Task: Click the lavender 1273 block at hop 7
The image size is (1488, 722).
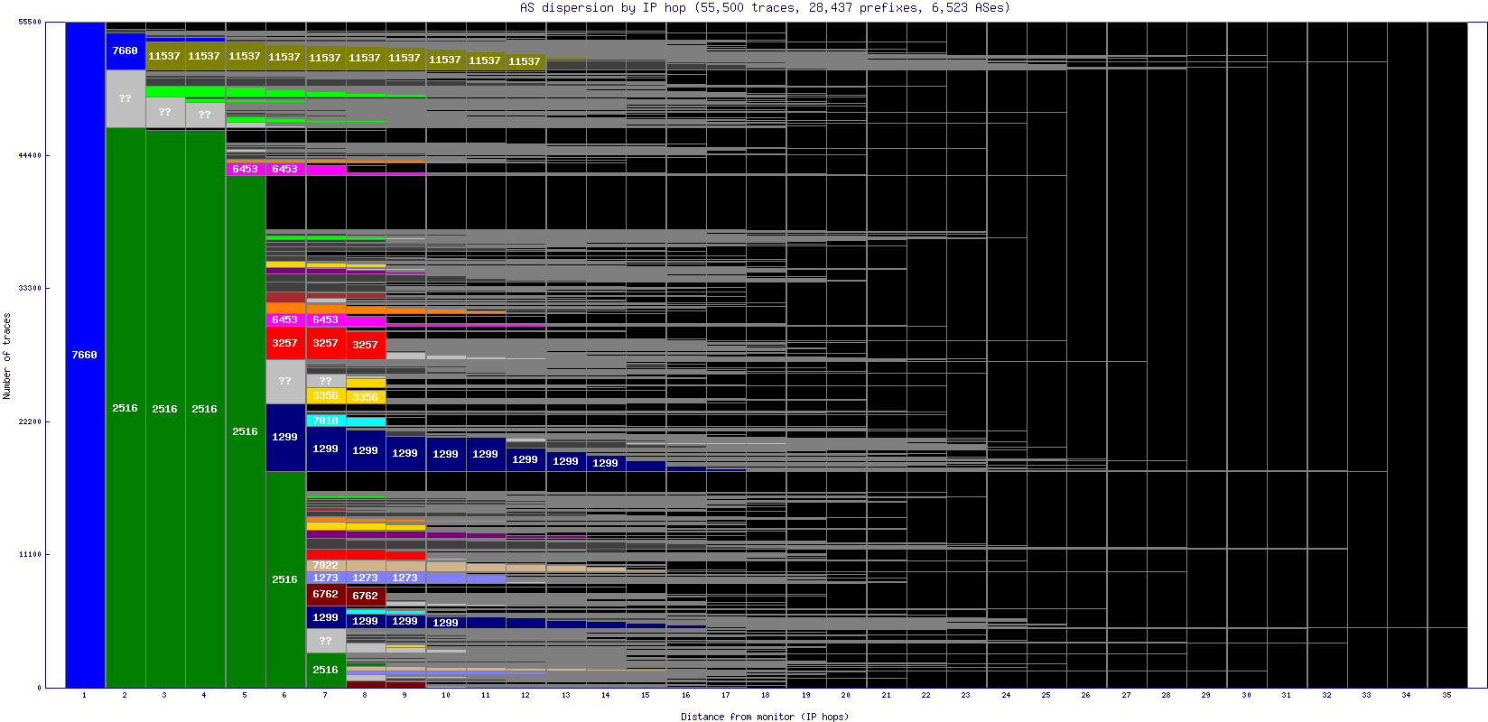Action: pos(326,578)
